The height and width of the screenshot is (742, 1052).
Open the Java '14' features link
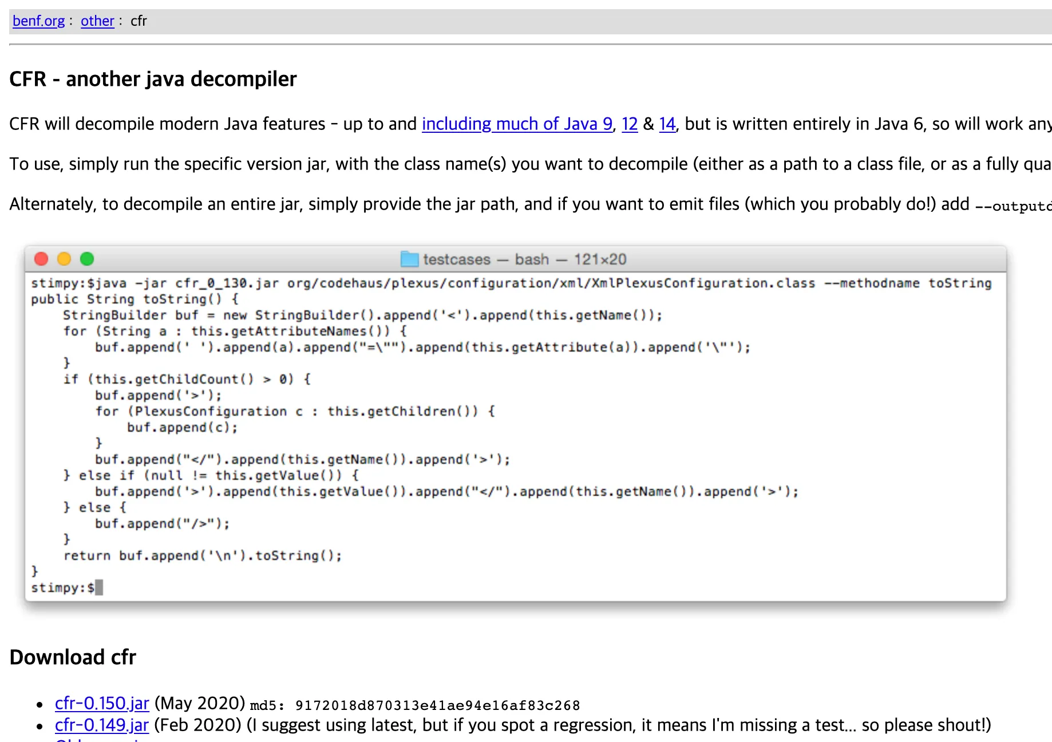pos(667,124)
